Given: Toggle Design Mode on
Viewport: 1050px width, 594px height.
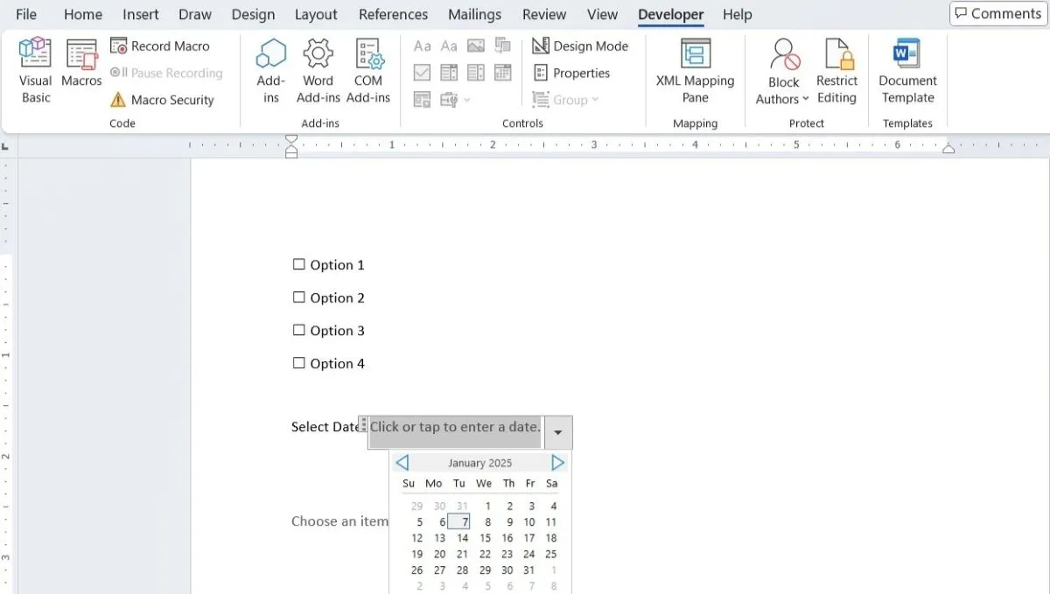Looking at the screenshot, I should pos(581,45).
